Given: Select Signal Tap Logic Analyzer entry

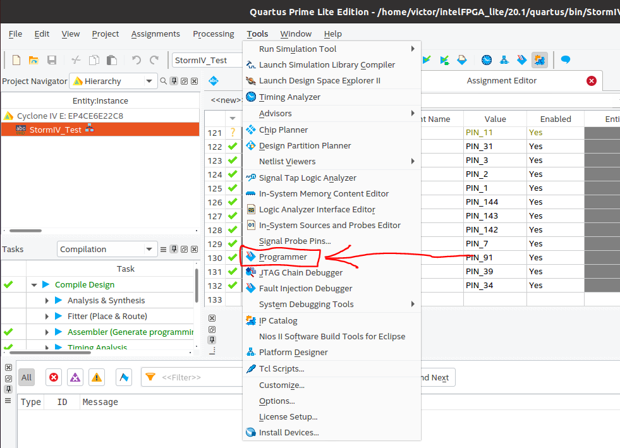Looking at the screenshot, I should click(x=331, y=178).
